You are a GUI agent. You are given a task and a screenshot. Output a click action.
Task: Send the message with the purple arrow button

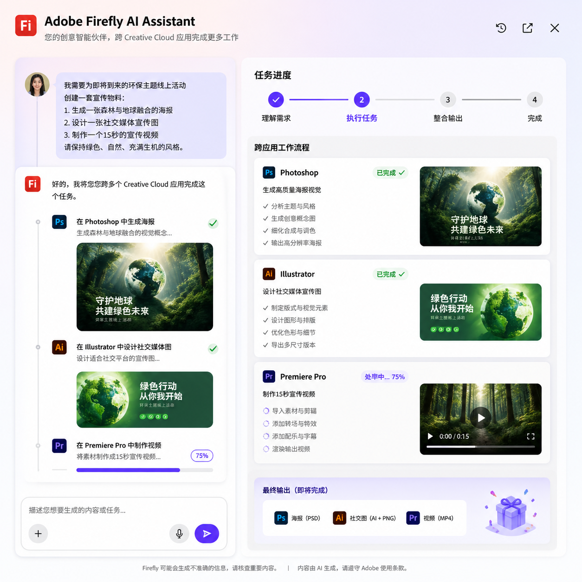[x=207, y=534]
